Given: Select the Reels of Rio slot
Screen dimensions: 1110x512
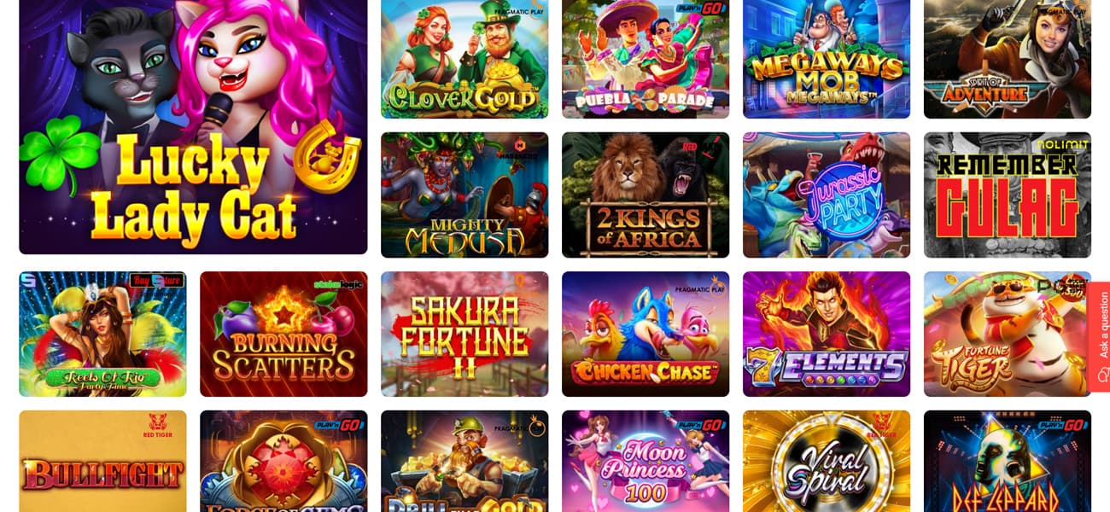Looking at the screenshot, I should pos(102,334).
